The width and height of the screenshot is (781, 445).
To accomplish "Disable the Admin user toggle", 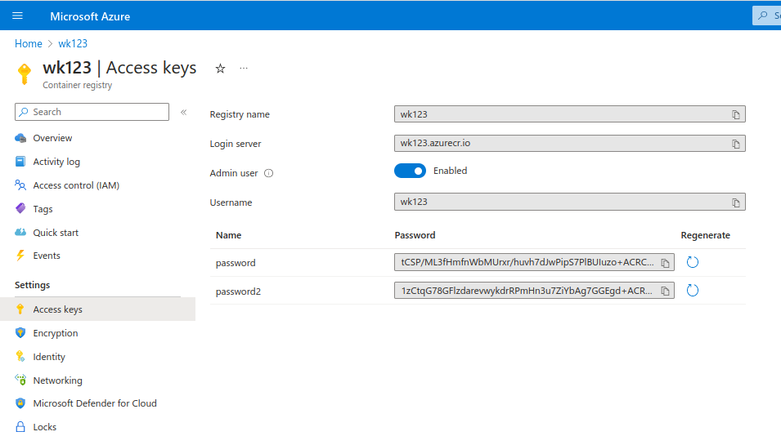I will pyautogui.click(x=410, y=171).
